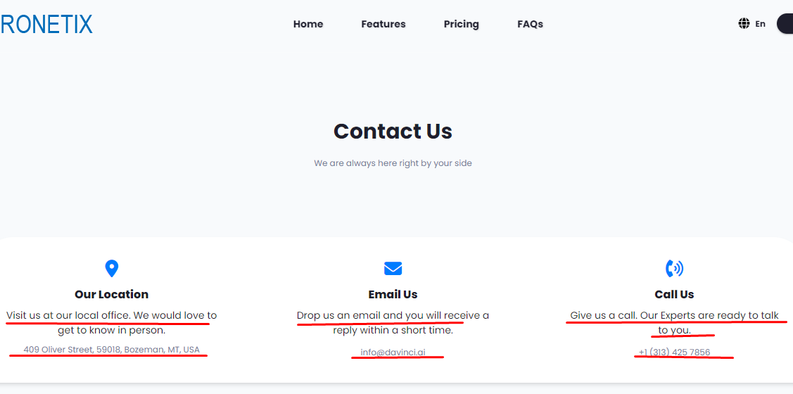This screenshot has width=793, height=394.
Task: Open the Features nav link
Action: [383, 24]
